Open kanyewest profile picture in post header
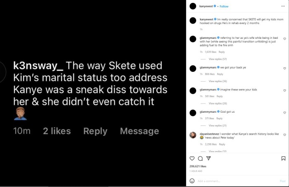This screenshot has height=187, width=289. (x=192, y=6)
